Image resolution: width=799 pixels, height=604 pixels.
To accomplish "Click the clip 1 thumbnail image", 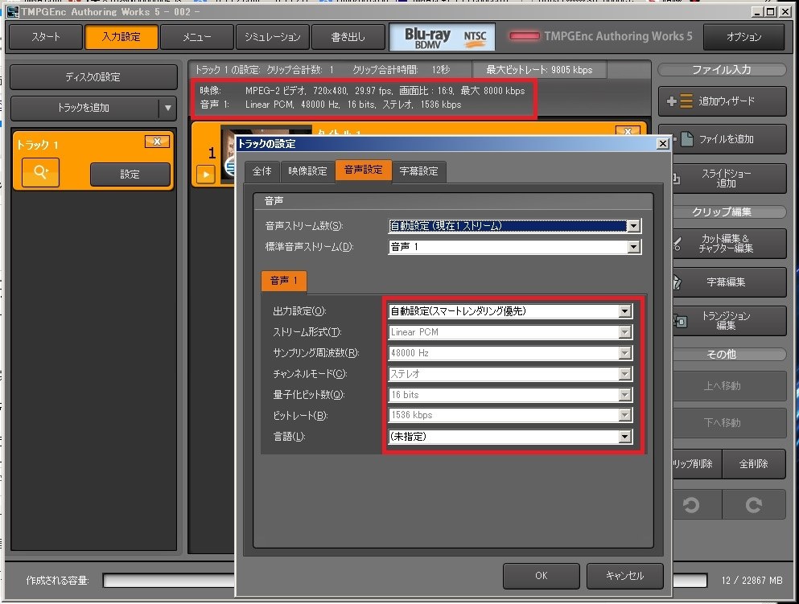I will 229,155.
